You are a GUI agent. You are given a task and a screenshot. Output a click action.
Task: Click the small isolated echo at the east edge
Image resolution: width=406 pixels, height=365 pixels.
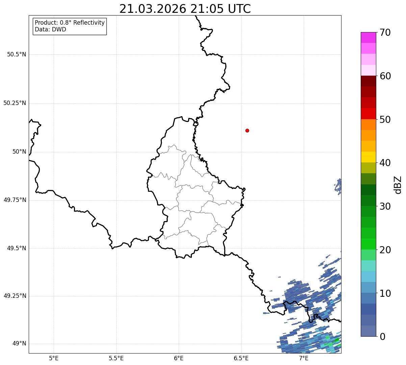pyautogui.click(x=338, y=186)
